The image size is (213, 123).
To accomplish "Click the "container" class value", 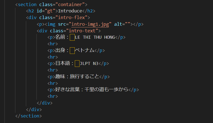I will pos(71,5).
